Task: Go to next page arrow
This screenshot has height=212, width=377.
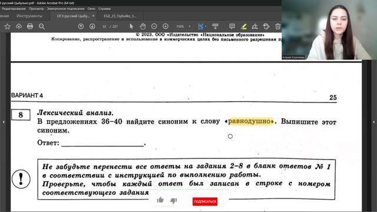Action: point(92,26)
